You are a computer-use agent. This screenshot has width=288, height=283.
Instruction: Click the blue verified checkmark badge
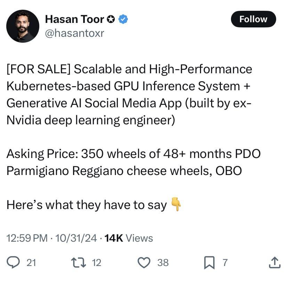pos(123,19)
